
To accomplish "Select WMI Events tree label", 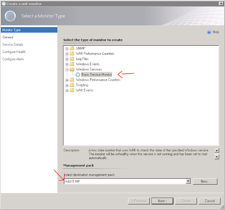I will (85, 90).
